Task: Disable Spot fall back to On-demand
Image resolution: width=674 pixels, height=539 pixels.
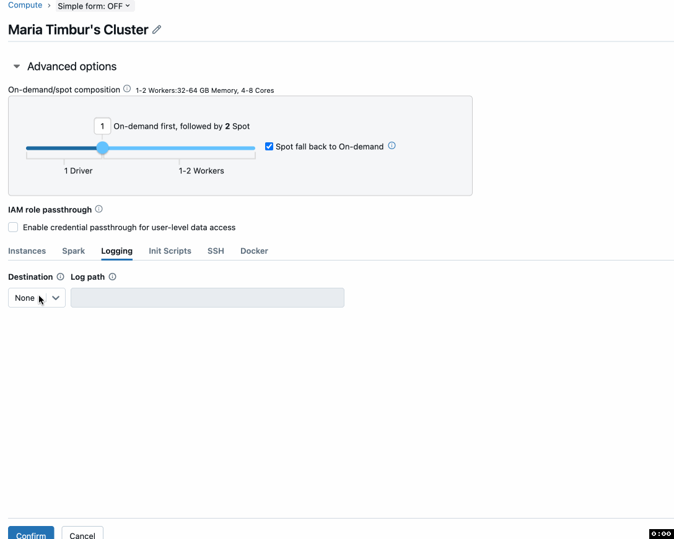Action: [x=269, y=146]
